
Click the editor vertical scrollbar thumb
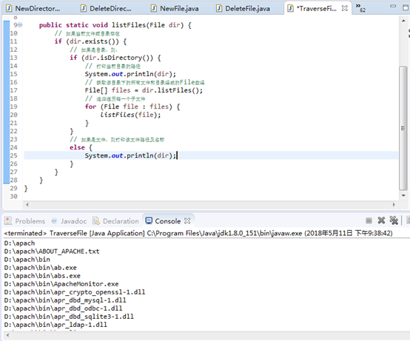coord(403,128)
